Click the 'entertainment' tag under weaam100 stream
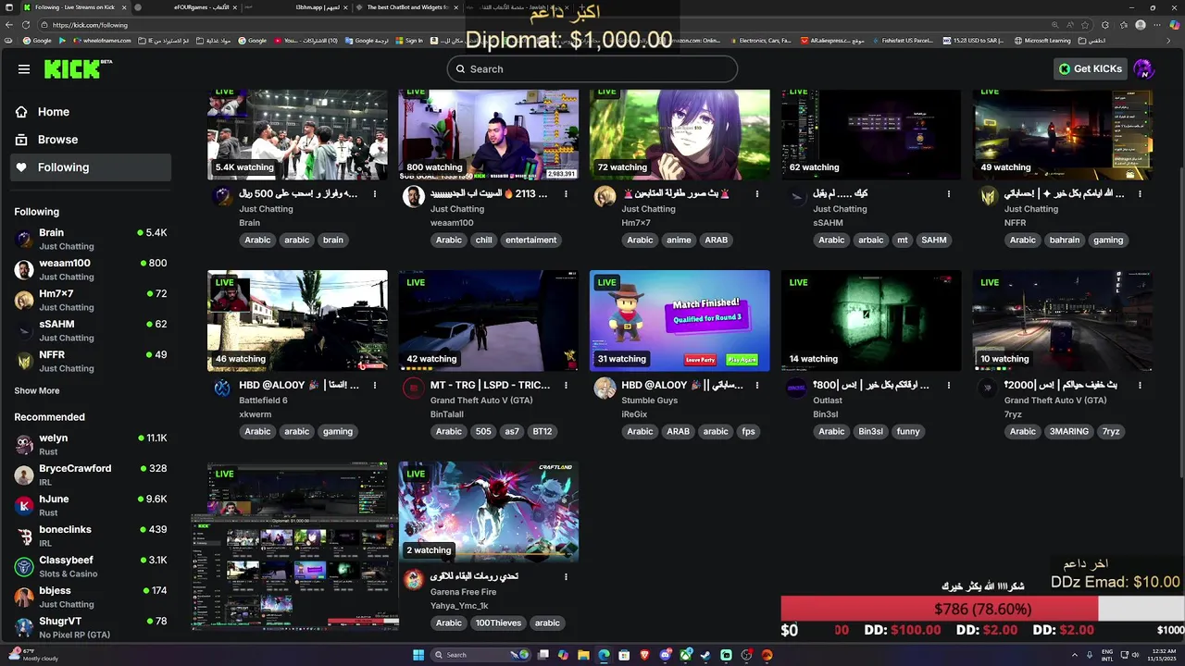Screen dimensions: 1185x666 (x=531, y=240)
